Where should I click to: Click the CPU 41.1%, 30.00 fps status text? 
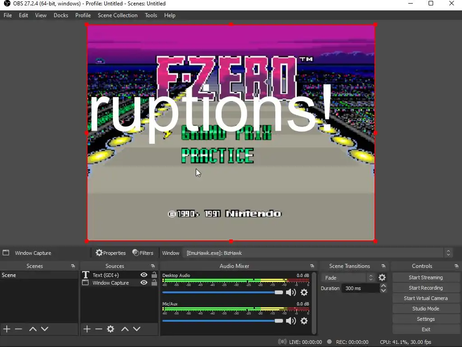point(406,342)
